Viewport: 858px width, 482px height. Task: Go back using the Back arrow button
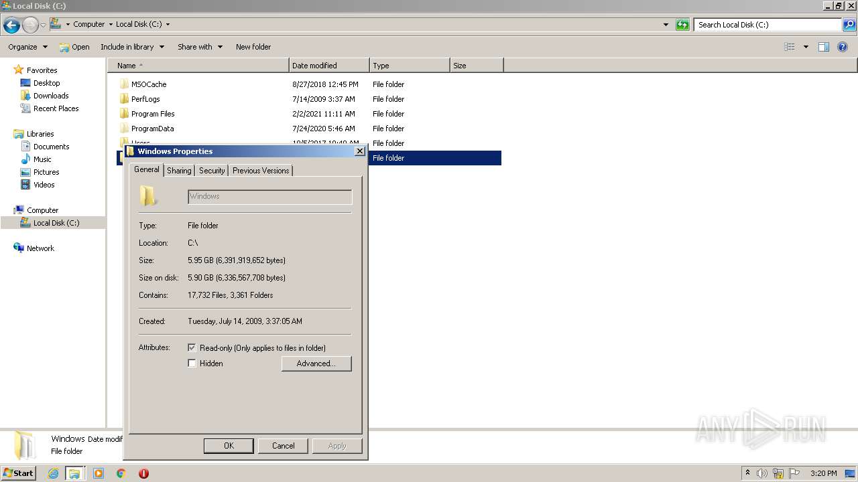coord(11,25)
